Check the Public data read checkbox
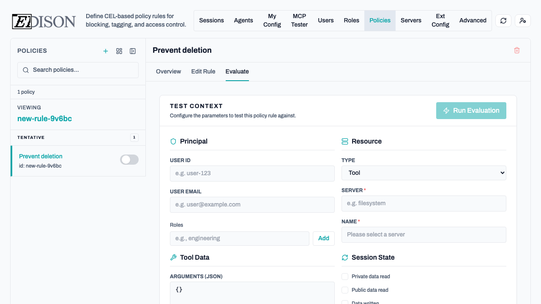Image resolution: width=541 pixels, height=304 pixels. 345,290
